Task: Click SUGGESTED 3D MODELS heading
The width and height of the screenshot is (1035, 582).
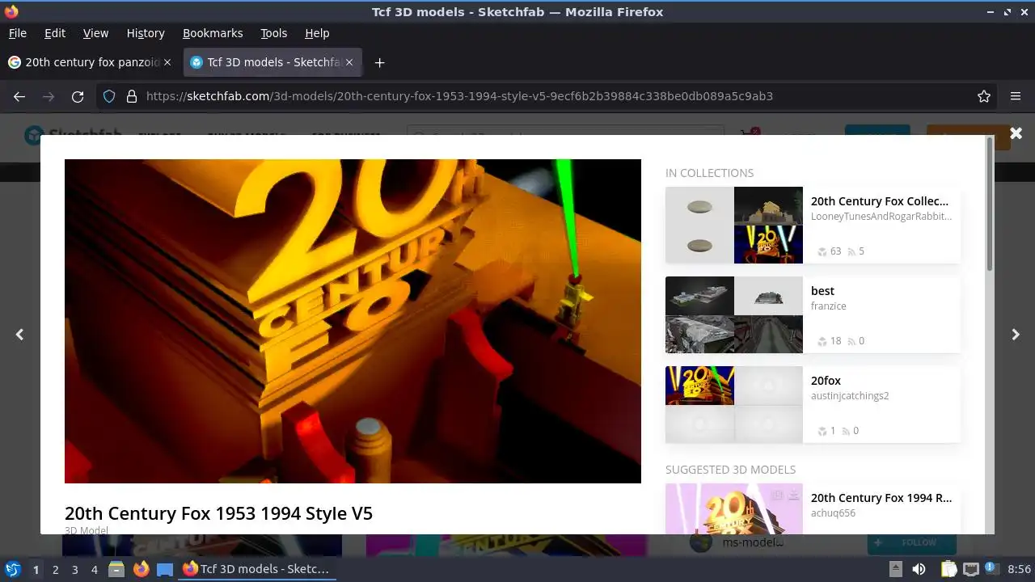Action: (730, 470)
